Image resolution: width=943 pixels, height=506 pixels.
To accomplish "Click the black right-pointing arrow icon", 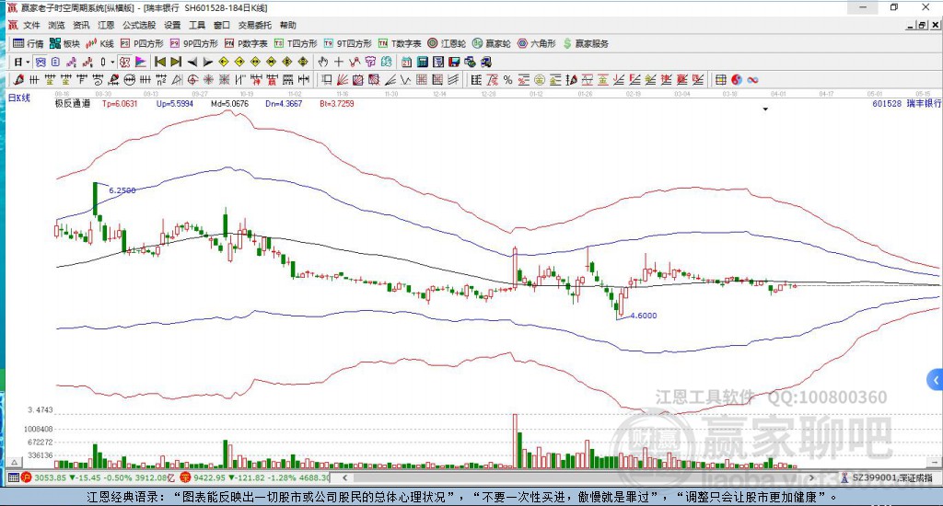I will click(x=207, y=62).
